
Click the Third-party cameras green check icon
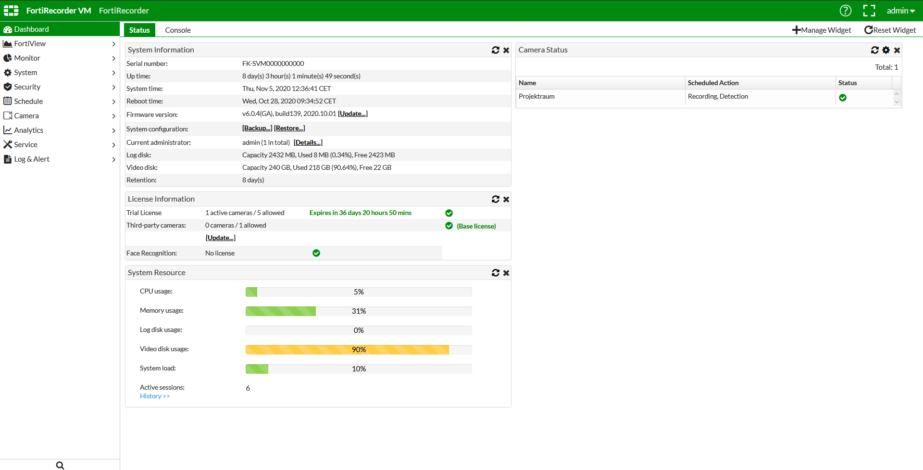point(449,226)
